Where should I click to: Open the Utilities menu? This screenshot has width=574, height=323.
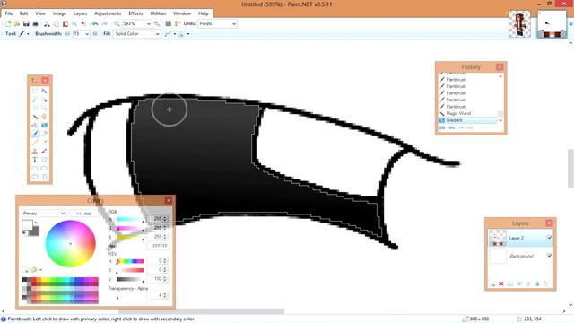(158, 13)
